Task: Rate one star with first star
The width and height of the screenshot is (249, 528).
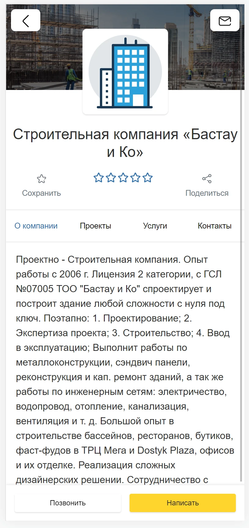Action: (x=99, y=178)
